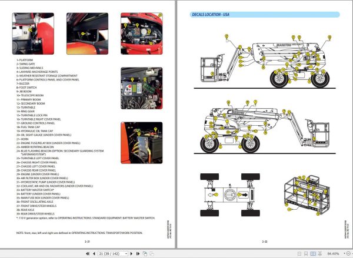This screenshot has height=258, width=353.
Task: Switch to single page layout
Action: coord(299,254)
